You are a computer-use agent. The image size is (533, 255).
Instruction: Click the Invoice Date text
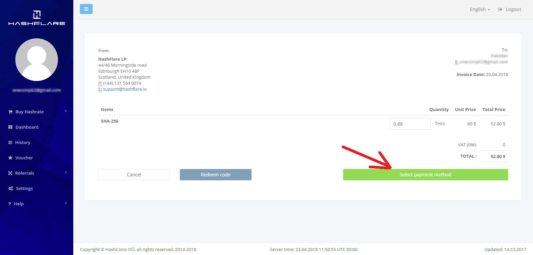[x=482, y=75]
